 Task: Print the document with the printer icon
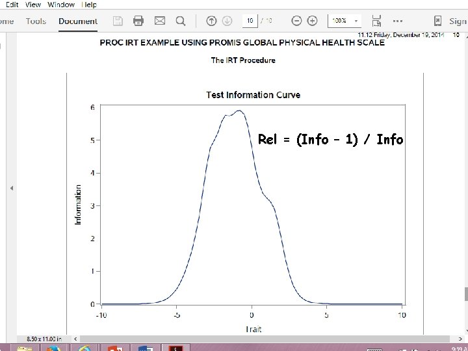[x=138, y=21]
